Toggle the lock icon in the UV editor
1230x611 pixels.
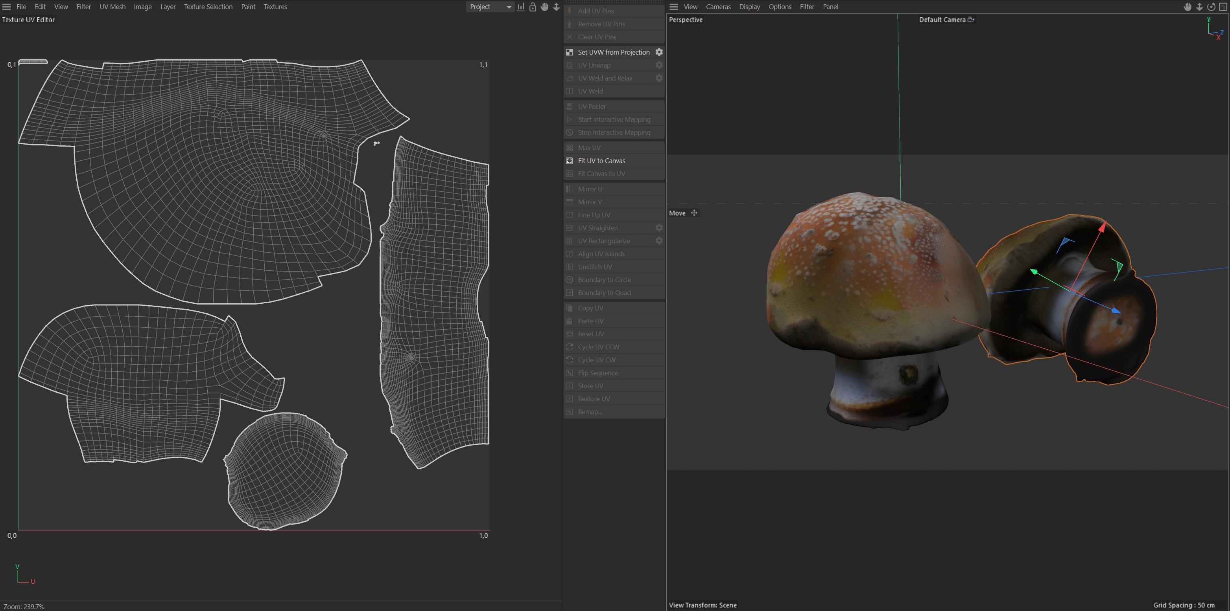pos(532,7)
